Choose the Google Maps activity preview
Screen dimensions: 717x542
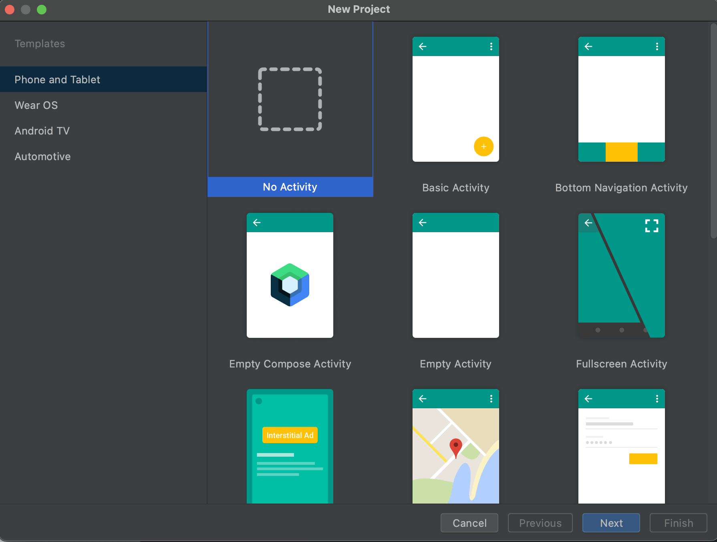pos(456,446)
